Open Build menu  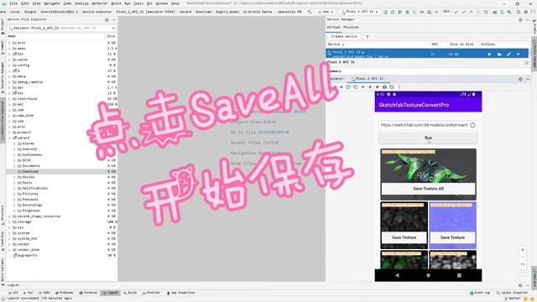click(x=116, y=3)
